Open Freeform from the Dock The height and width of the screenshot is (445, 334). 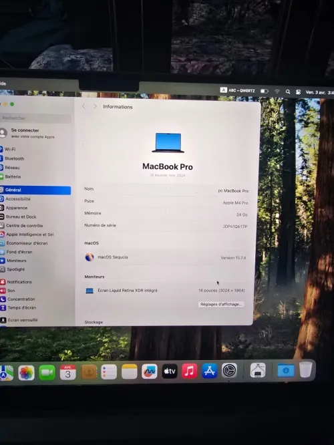150,372
